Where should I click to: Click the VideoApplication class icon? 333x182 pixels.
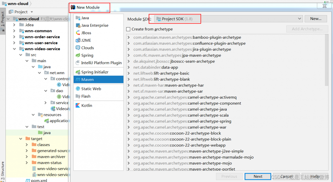click(x=53, y=109)
